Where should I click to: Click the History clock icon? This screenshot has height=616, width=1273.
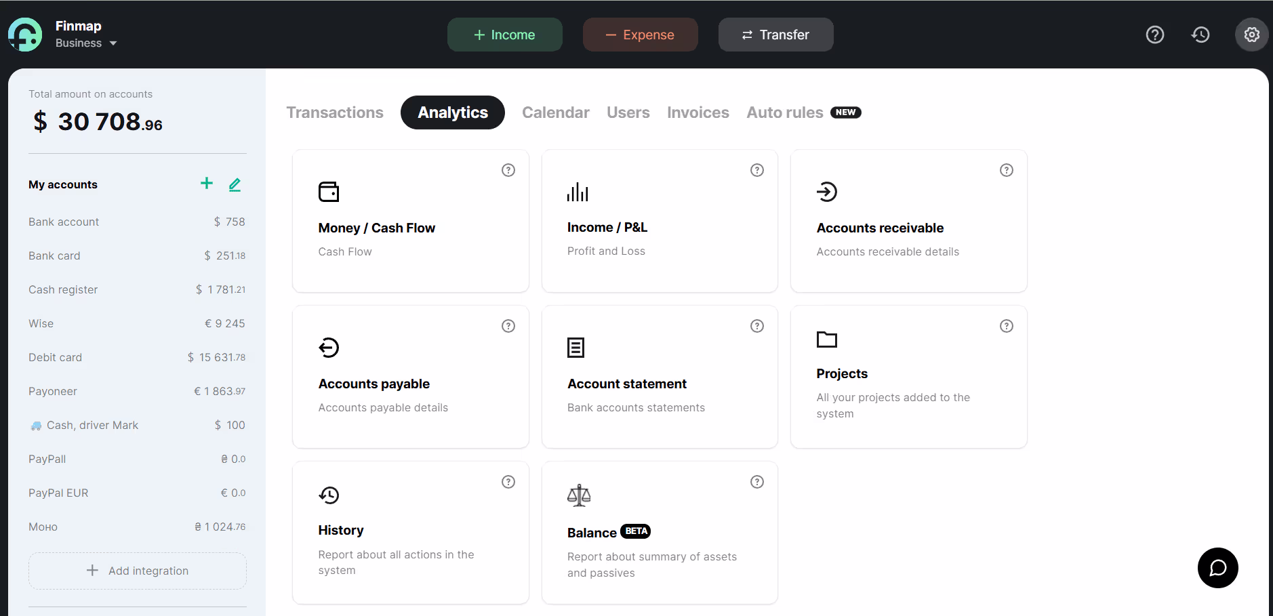click(329, 495)
